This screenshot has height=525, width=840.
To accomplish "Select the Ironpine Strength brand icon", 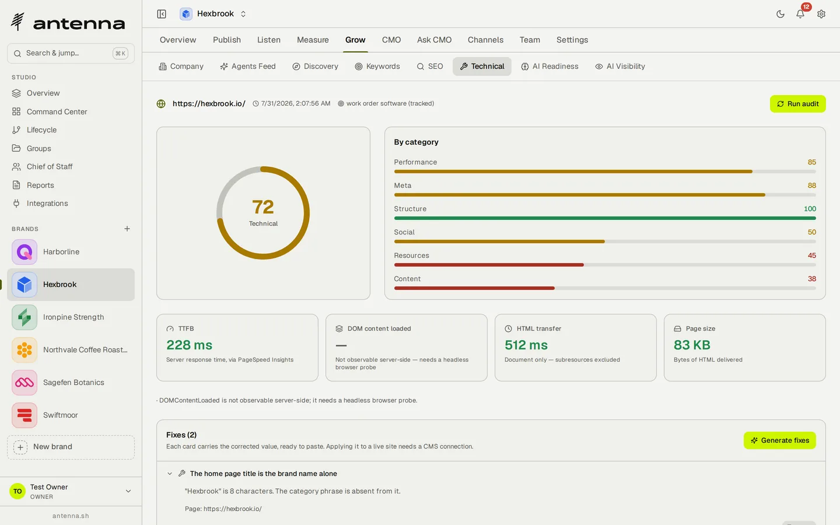I will click(24, 317).
